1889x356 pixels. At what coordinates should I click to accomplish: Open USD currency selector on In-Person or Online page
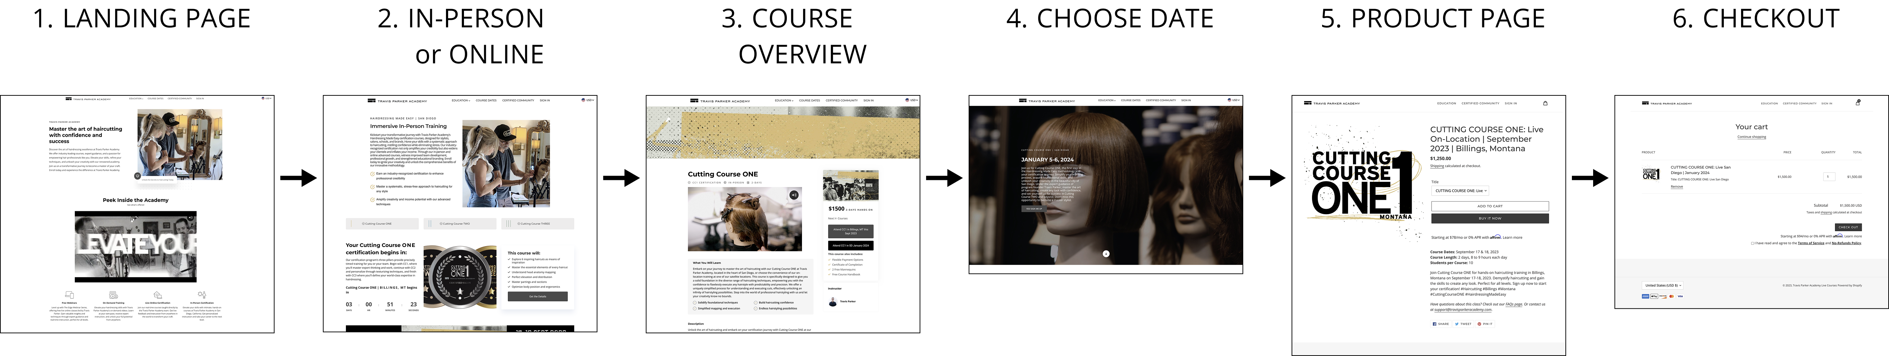(x=587, y=100)
